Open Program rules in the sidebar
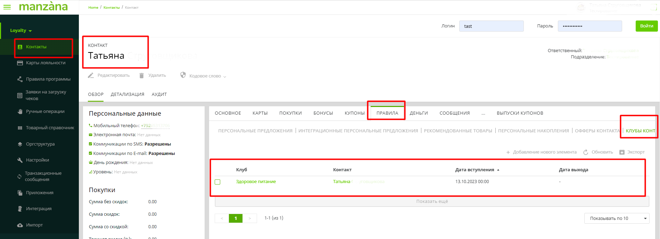This screenshot has height=239, width=660. click(48, 79)
